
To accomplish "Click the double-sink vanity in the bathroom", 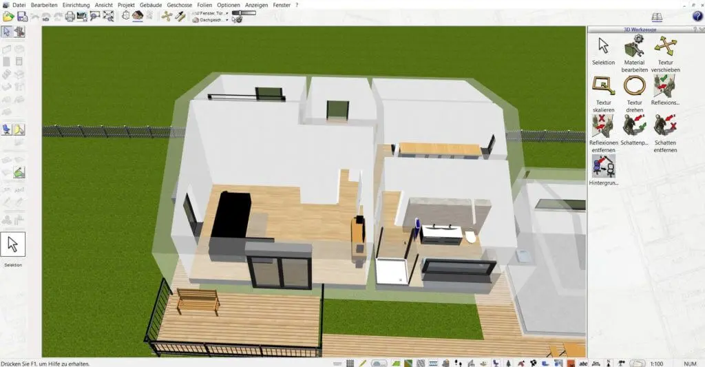I will click(x=441, y=234).
